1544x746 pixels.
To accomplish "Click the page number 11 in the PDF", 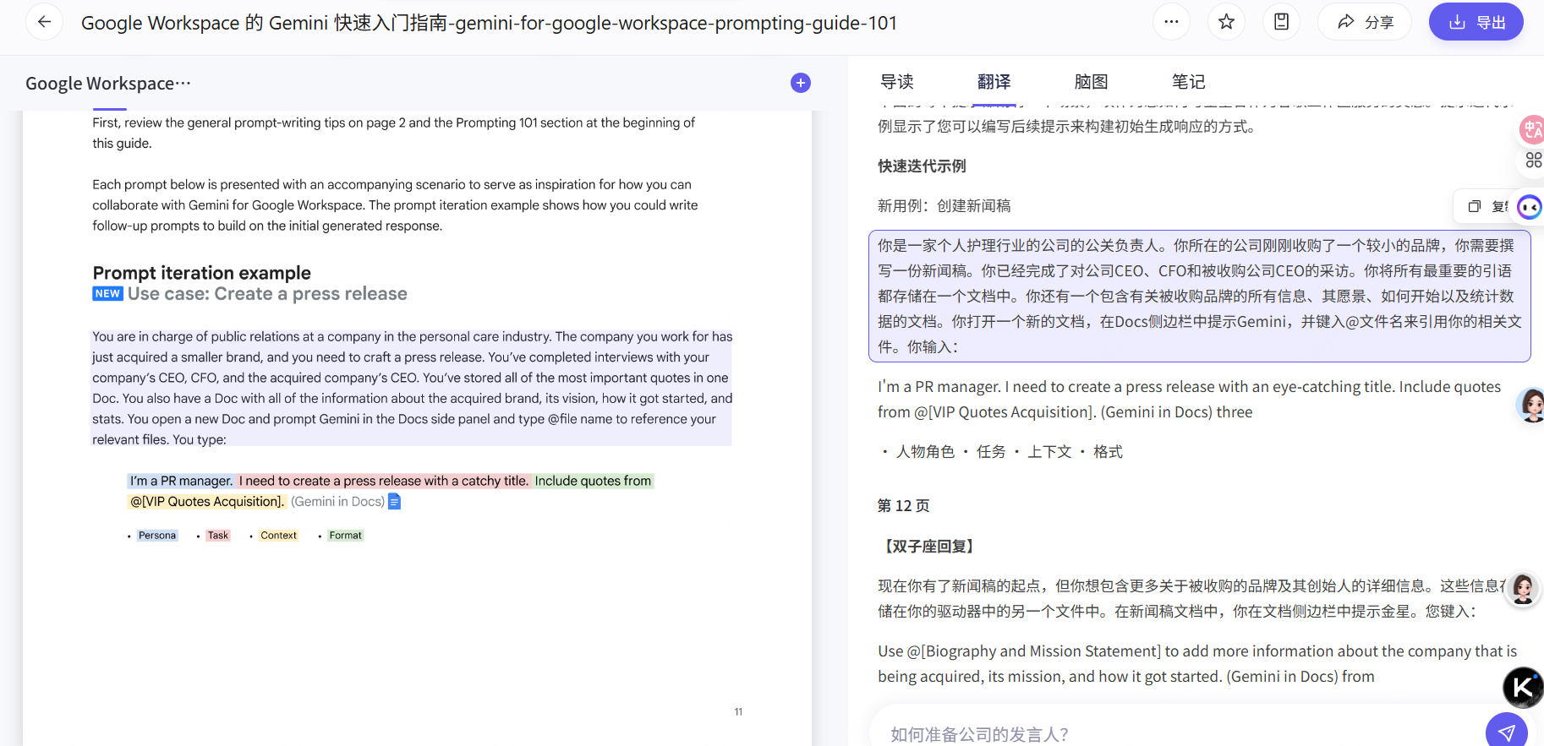I will click(x=738, y=712).
